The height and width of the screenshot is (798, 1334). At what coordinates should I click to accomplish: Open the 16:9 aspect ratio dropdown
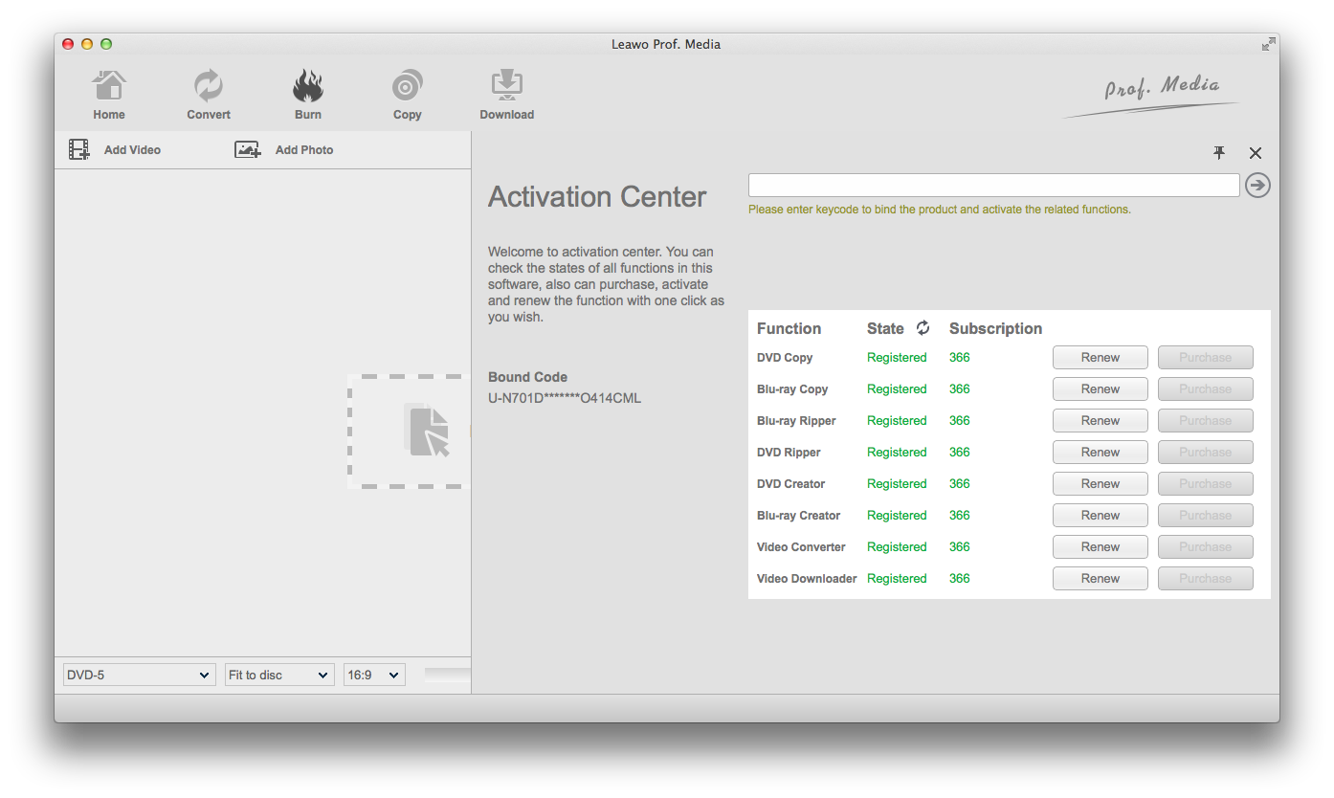click(x=374, y=675)
